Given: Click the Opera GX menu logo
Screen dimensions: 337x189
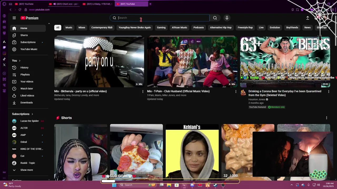Looking at the screenshot, I should (4, 4).
